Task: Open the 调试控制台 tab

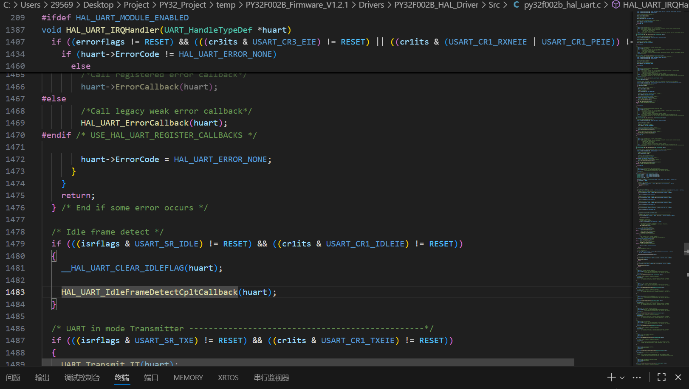Action: click(x=82, y=378)
